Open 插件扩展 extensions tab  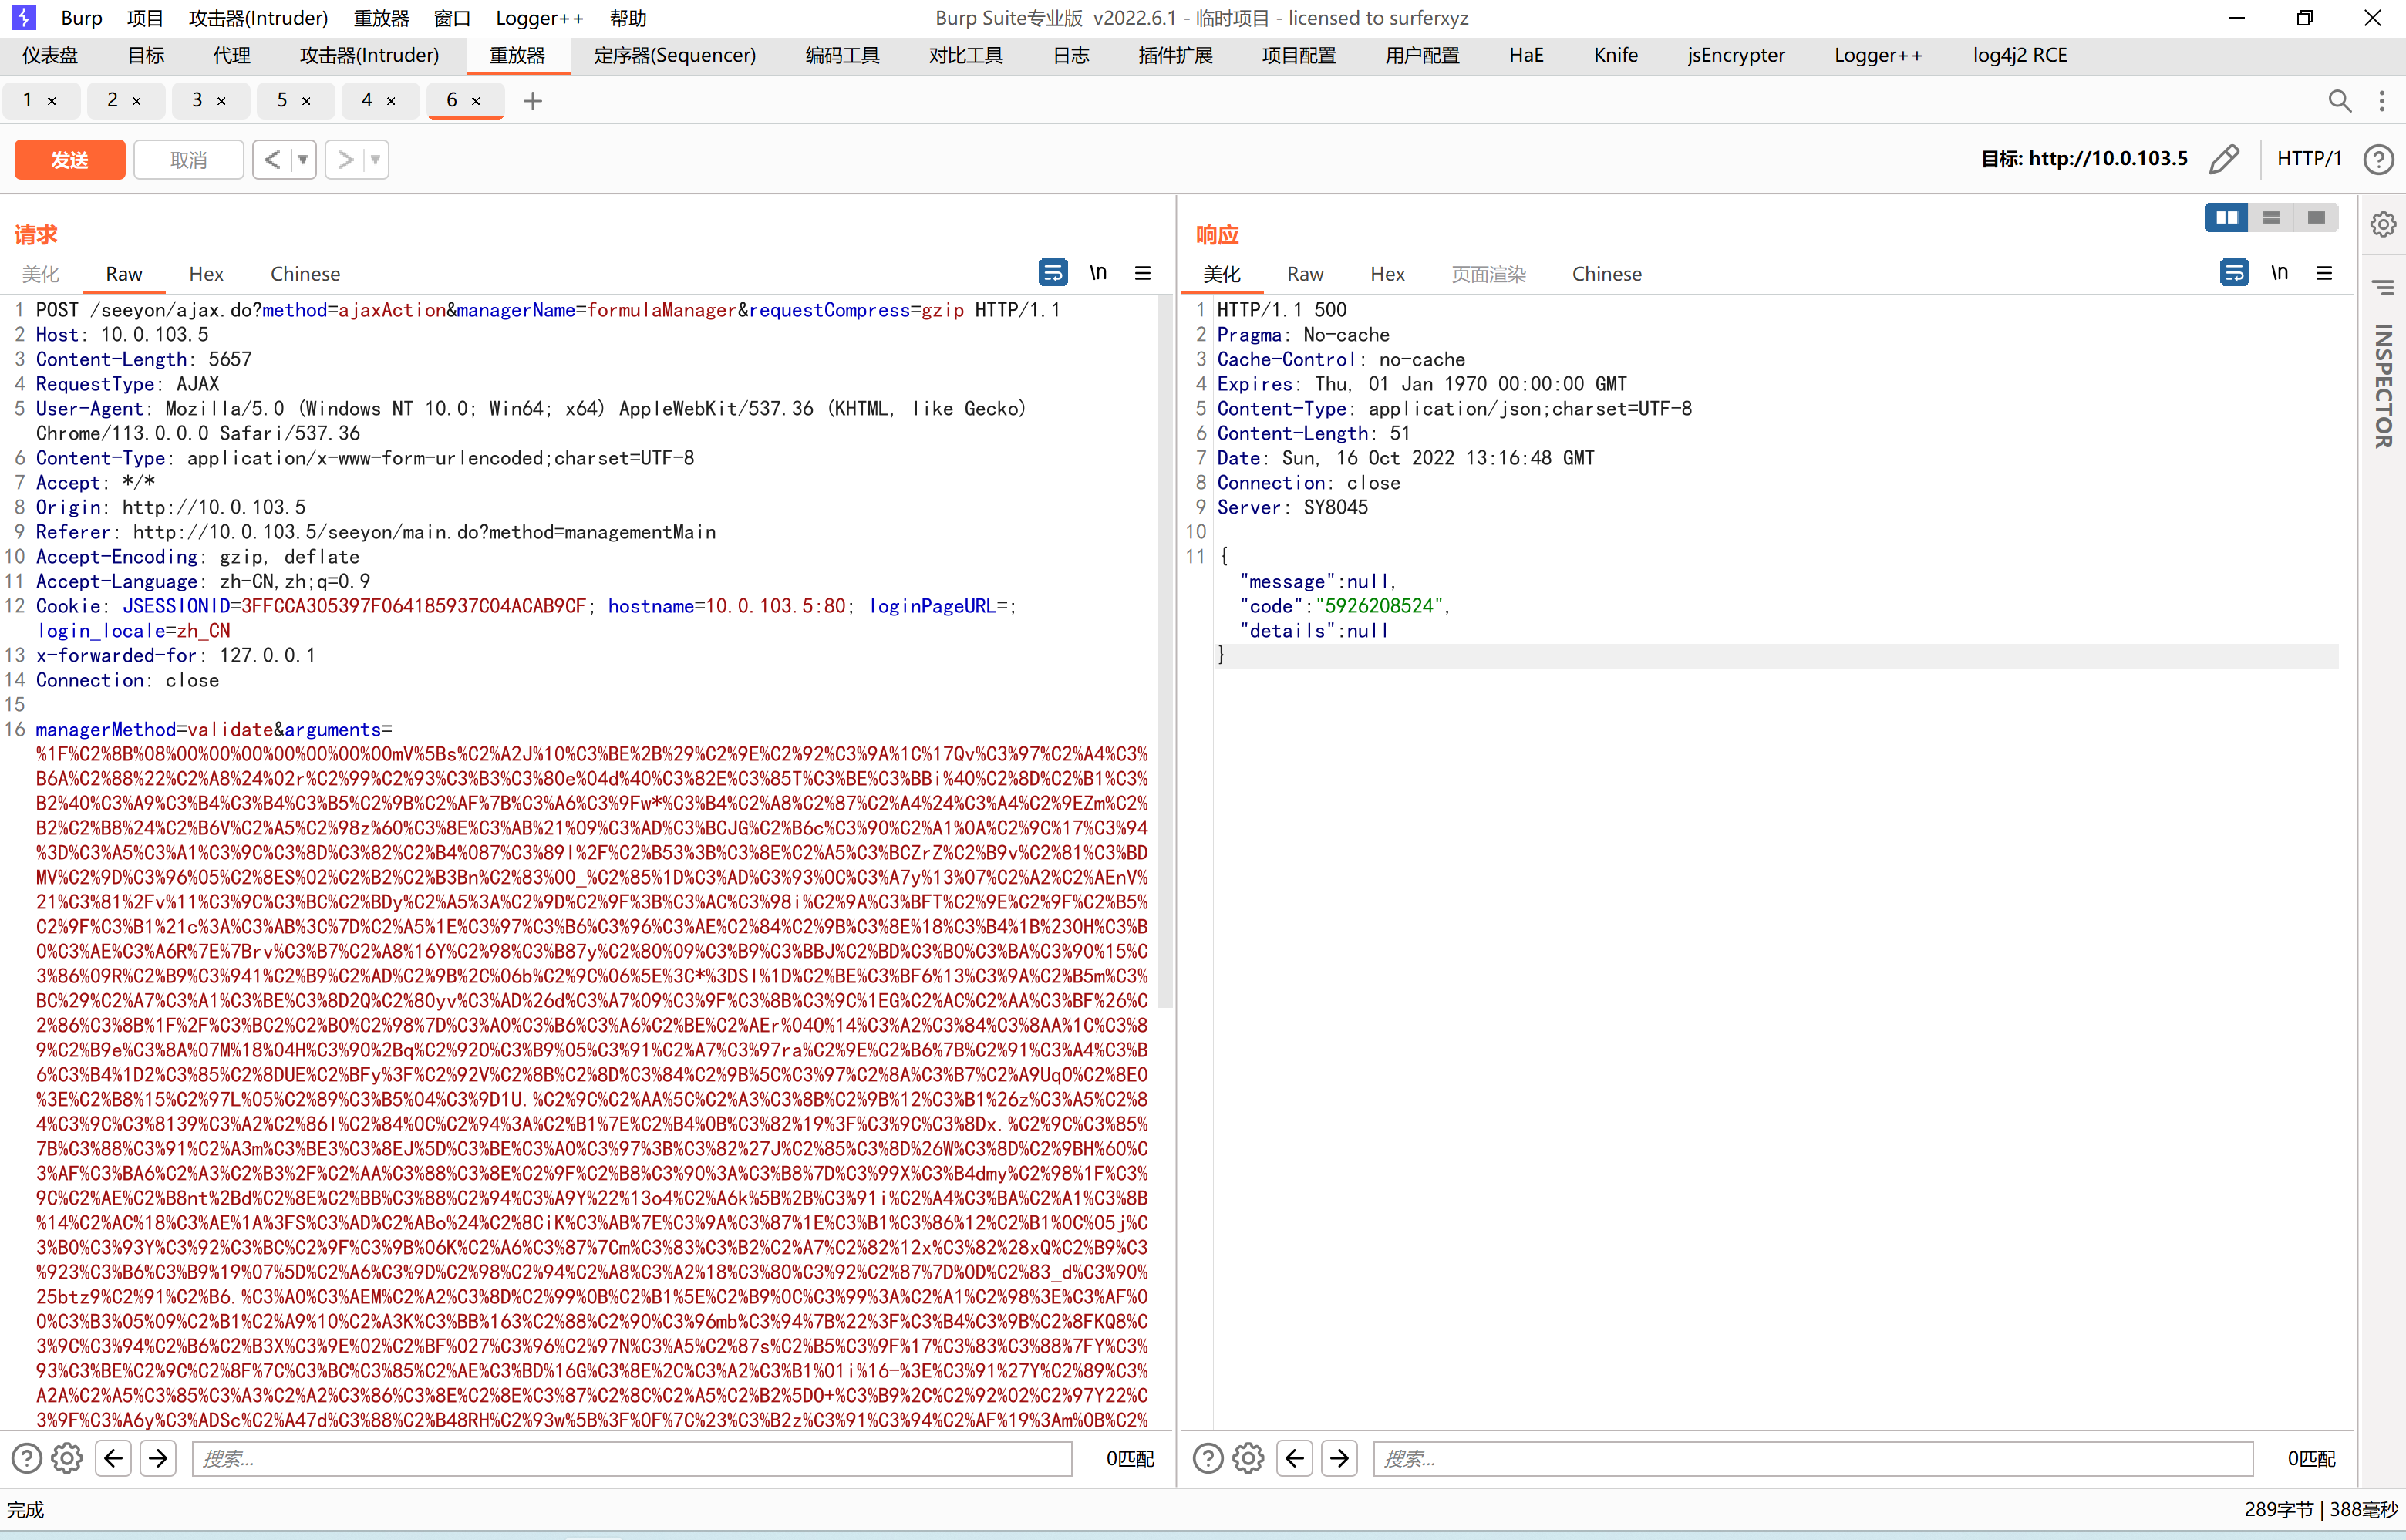point(1175,55)
